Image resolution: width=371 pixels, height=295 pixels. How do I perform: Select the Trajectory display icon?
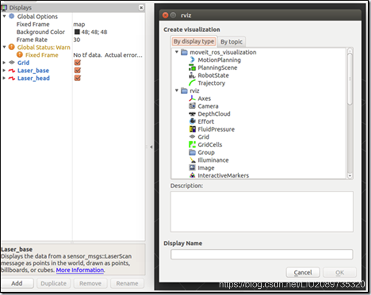192,83
